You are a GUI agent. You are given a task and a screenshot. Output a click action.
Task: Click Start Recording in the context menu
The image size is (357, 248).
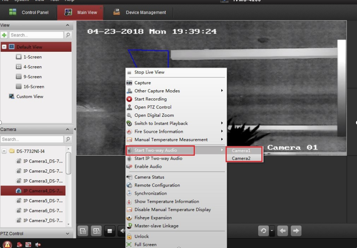[176, 99]
